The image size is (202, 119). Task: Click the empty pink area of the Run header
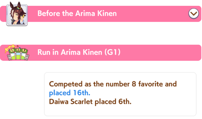tap(159, 53)
